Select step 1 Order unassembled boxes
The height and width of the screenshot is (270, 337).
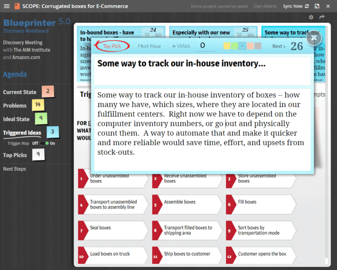[113, 179]
